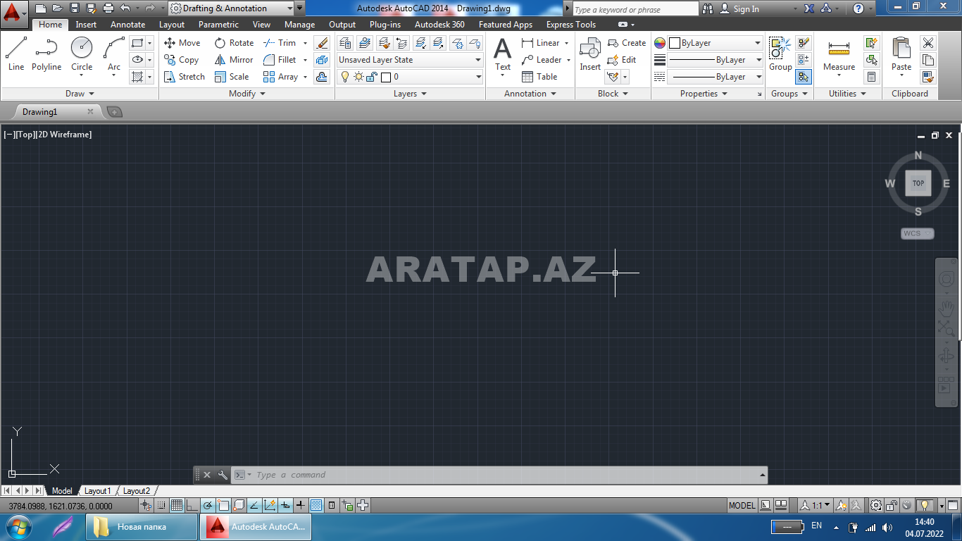Open the Layer Properties manager icon
This screenshot has width=962, height=541.
pos(345,43)
